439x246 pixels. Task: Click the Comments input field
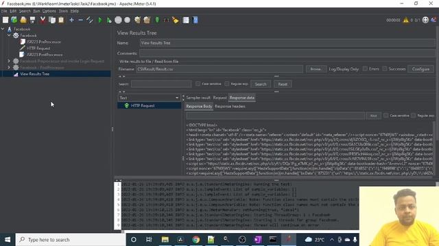tap(287, 53)
